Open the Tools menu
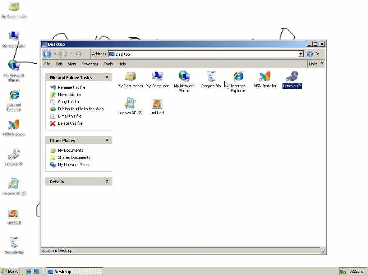This screenshot has width=368, height=276. pos(108,64)
